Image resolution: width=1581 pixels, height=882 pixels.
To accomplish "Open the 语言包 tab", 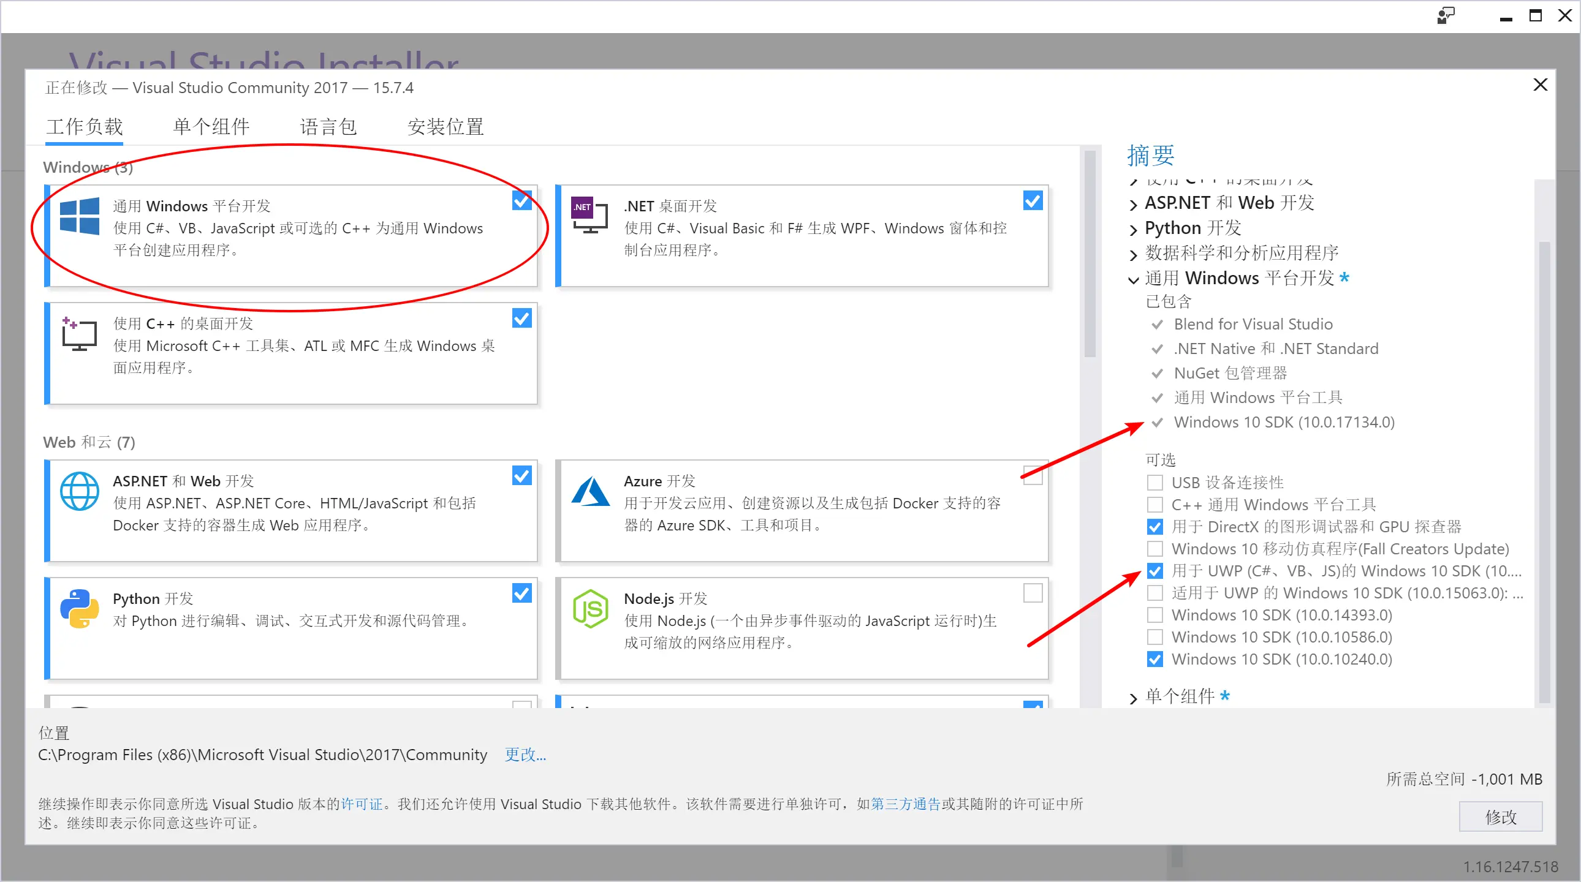I will [x=328, y=127].
